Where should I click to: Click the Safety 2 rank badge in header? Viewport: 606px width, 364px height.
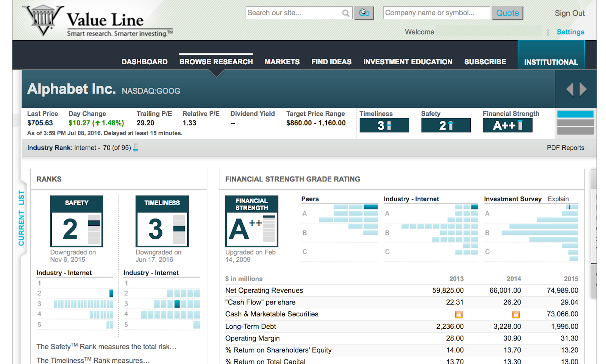pos(446,125)
